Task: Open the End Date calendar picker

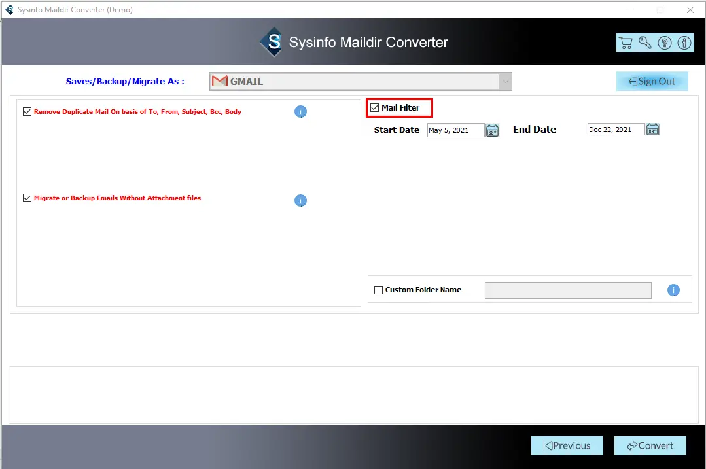Action: tap(652, 130)
